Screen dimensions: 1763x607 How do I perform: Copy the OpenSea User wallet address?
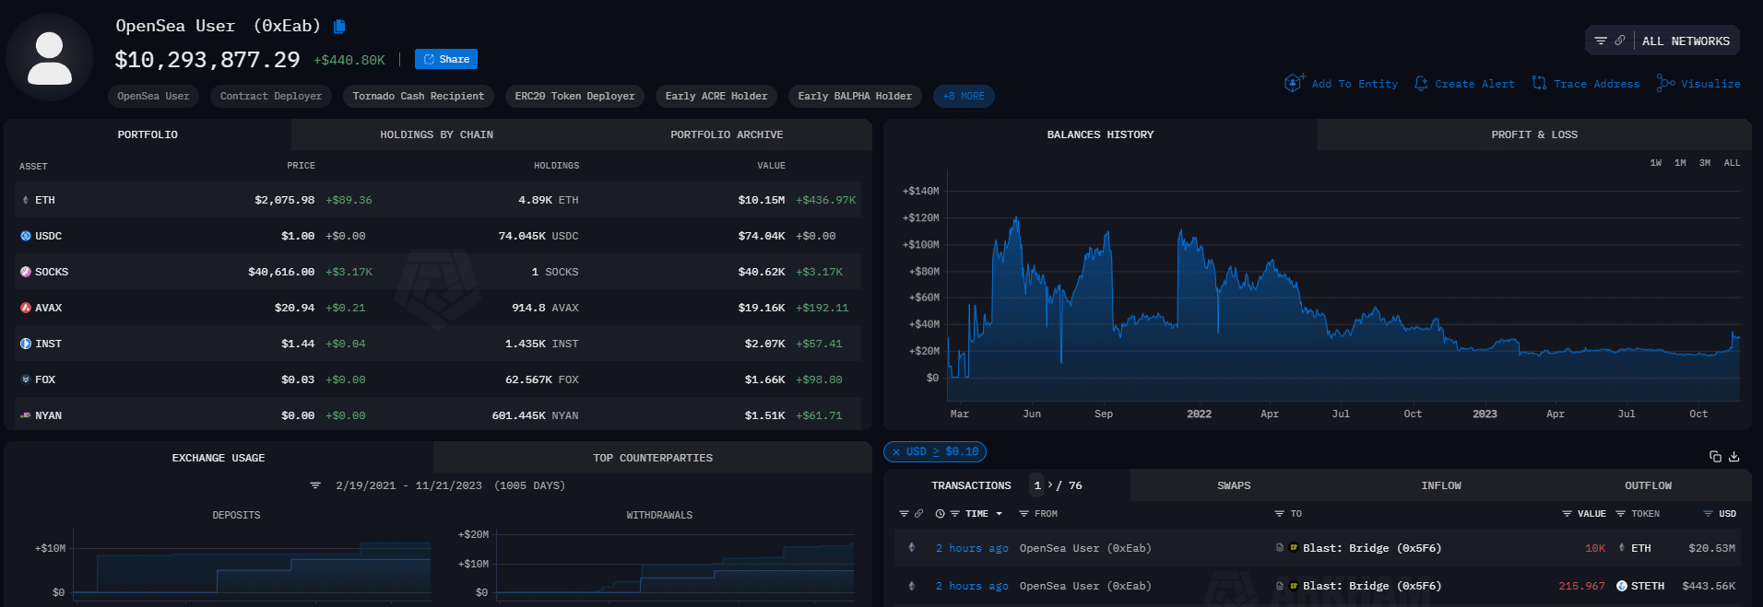(x=339, y=27)
